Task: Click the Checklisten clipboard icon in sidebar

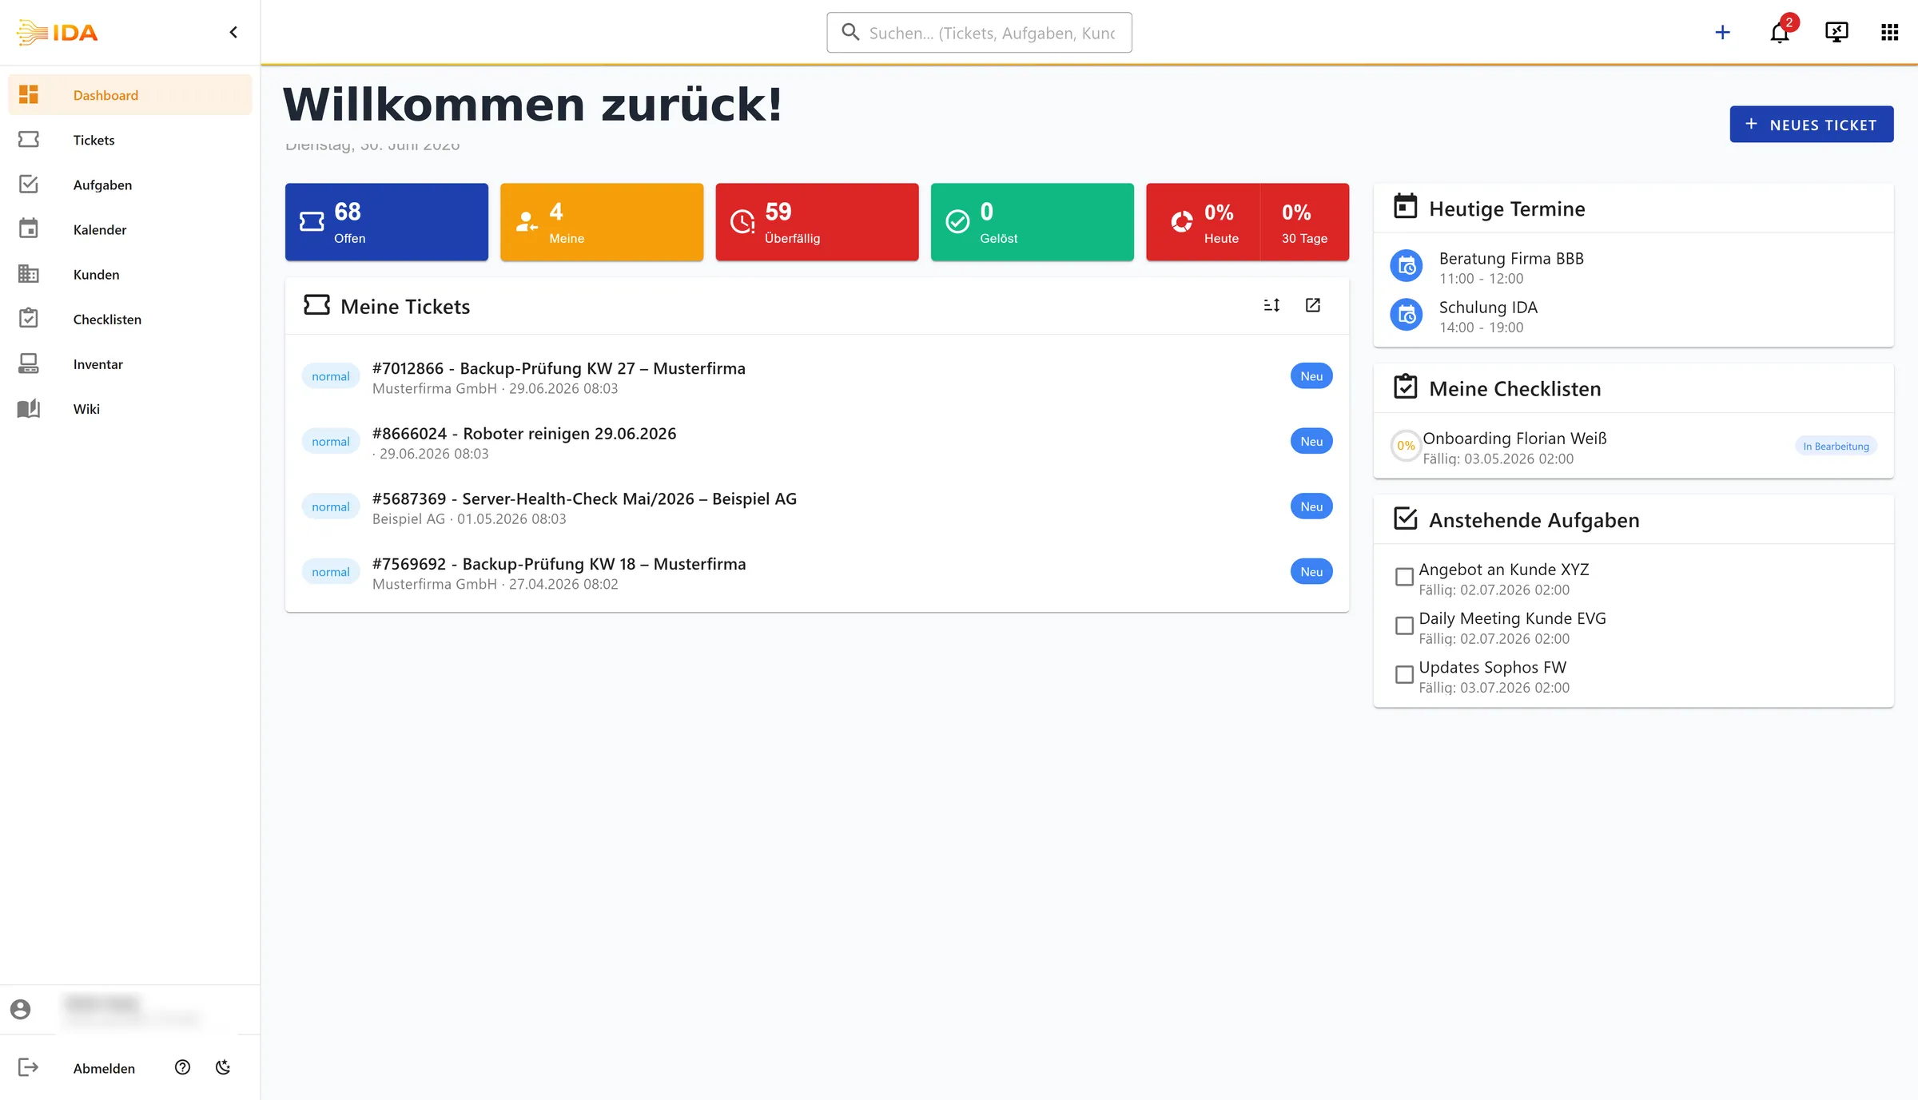Action: [29, 318]
